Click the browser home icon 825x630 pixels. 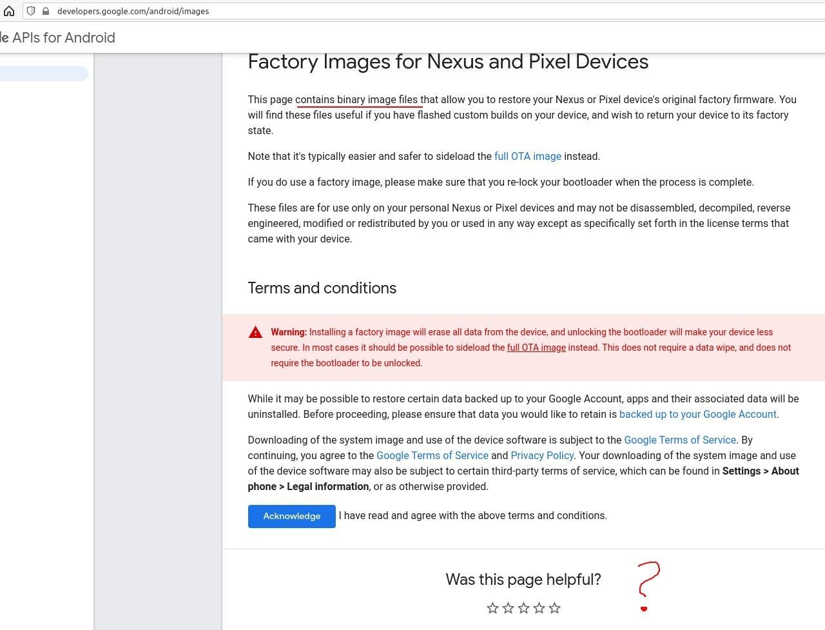coord(9,11)
